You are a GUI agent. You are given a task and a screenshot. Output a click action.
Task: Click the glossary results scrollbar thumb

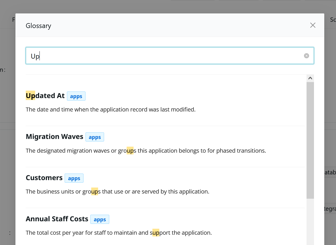[x=310, y=140]
